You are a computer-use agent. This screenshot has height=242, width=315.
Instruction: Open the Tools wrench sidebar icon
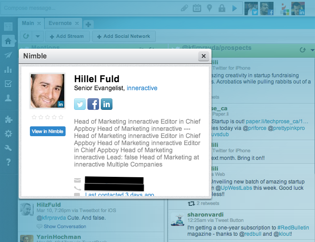[x=8, y=148]
